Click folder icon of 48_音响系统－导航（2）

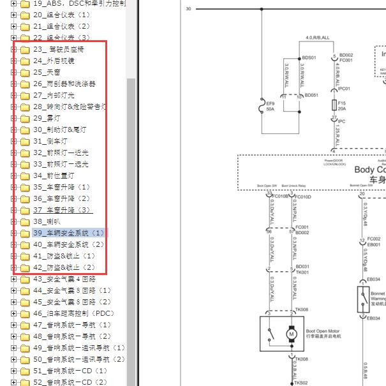25,336
